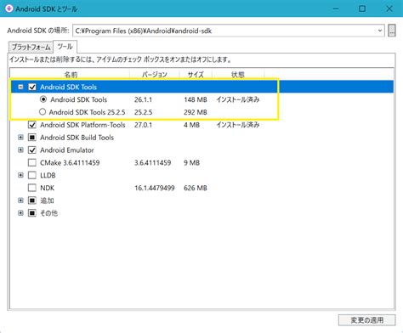Screen dimensions: 403x333
Task: Collapse the Android SDK Tools tree node
Action: 20,87
